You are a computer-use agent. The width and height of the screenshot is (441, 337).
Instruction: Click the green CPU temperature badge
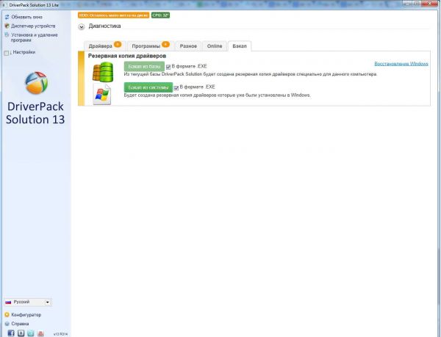(160, 15)
